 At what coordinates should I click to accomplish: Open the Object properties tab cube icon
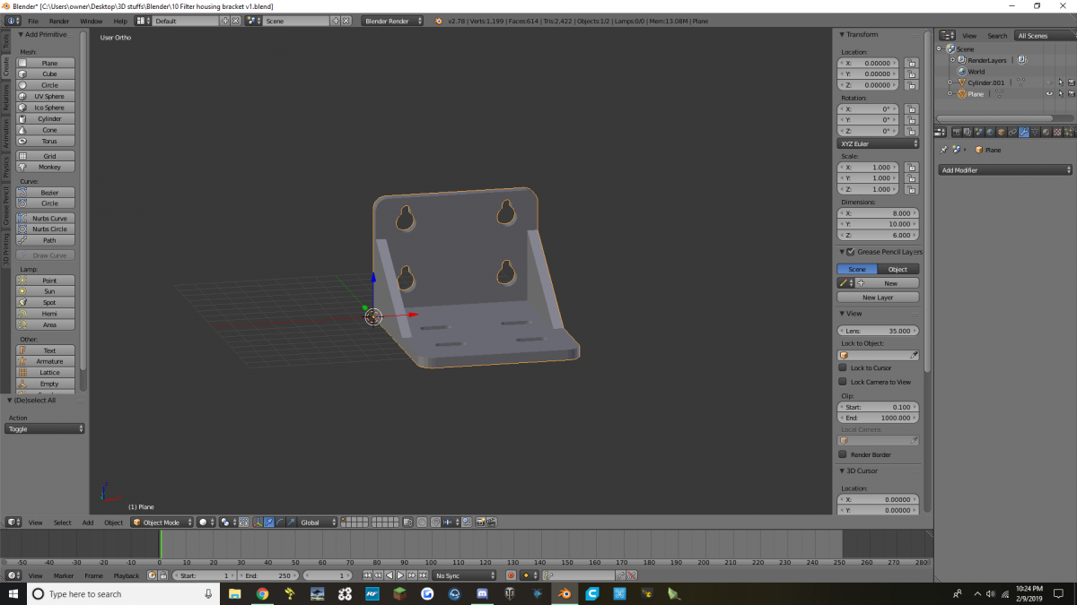point(1001,133)
